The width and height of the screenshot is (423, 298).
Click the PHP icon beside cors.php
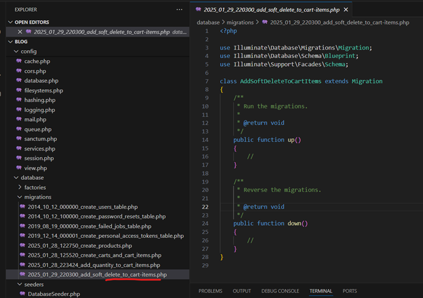point(19,71)
